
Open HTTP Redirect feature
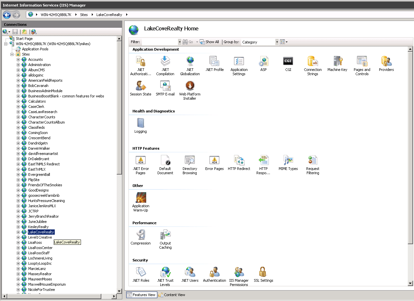point(239,163)
